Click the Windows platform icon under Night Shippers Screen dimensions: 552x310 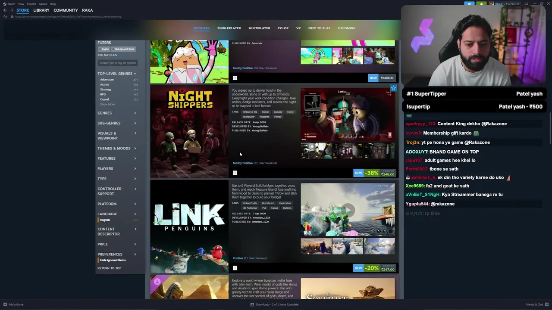point(235,173)
